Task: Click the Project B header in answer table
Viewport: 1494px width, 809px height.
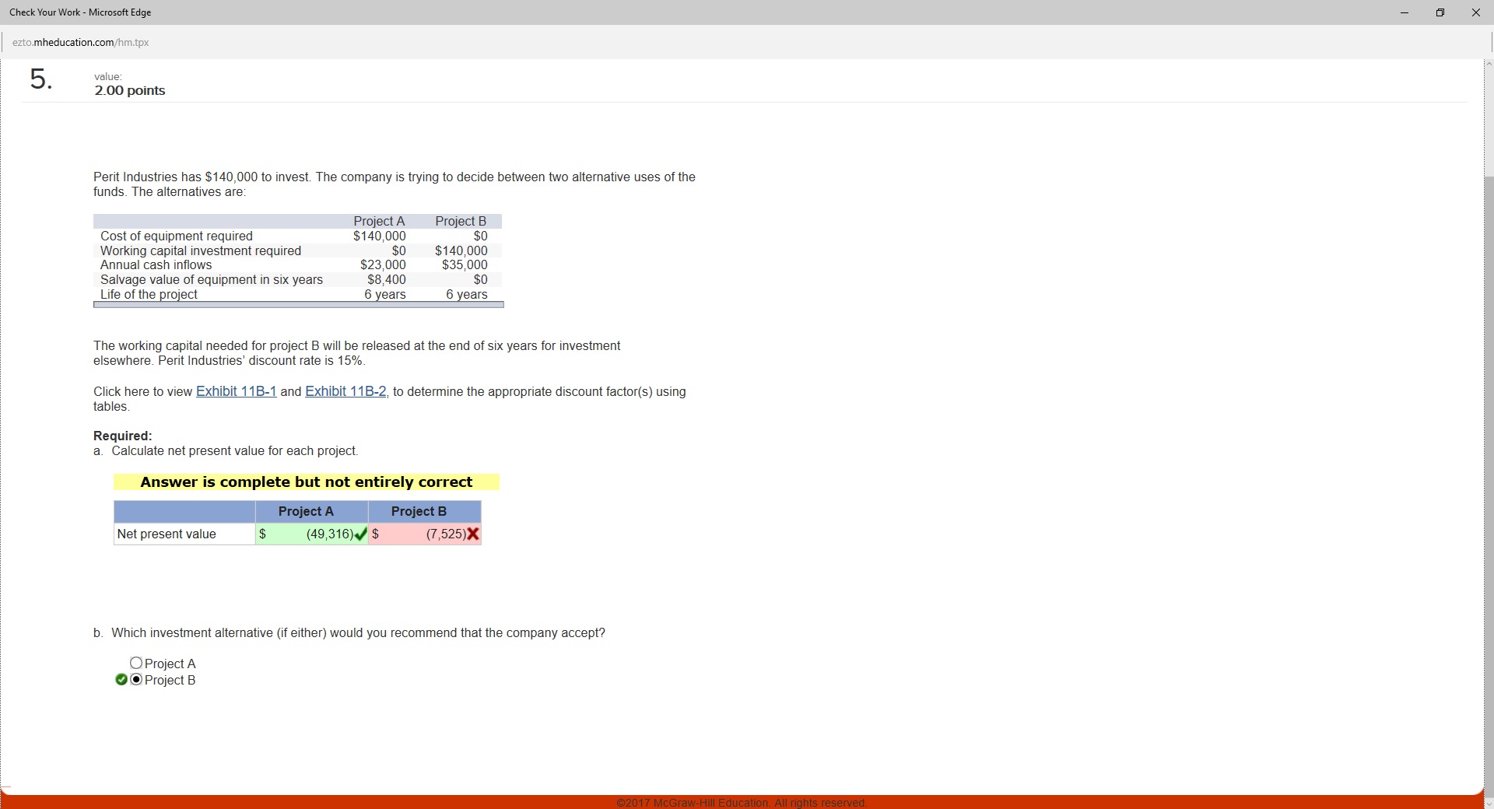Action: [419, 511]
